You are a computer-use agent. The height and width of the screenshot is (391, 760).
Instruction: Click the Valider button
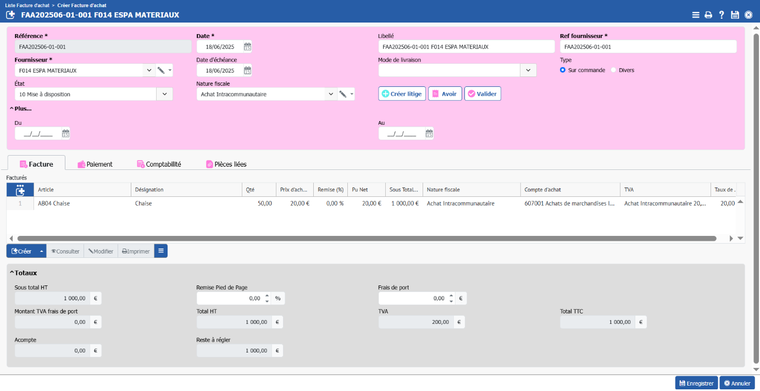pyautogui.click(x=482, y=94)
